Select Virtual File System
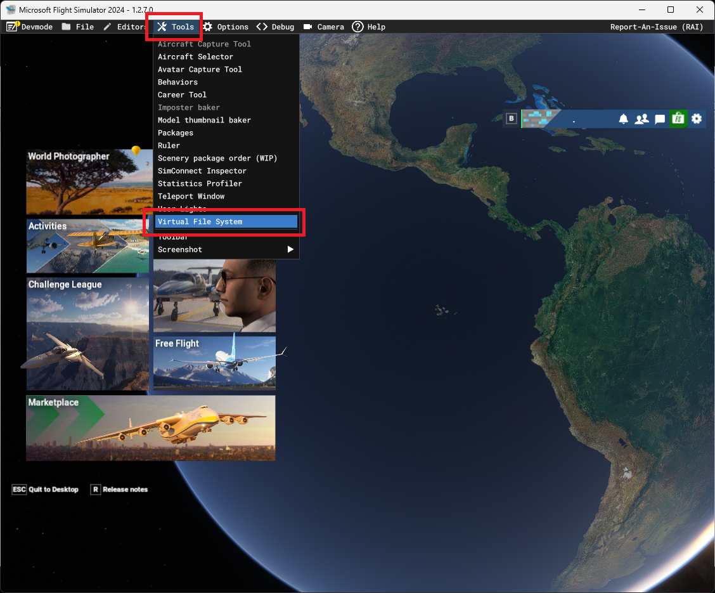This screenshot has height=593, width=715. (226, 222)
